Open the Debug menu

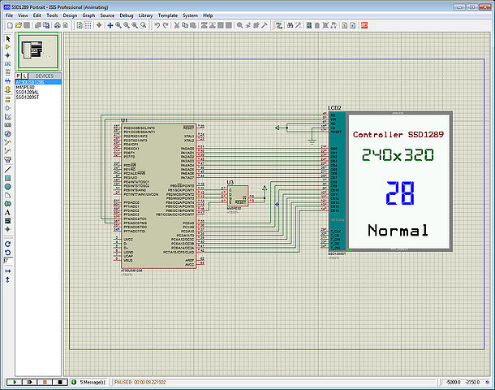(127, 15)
